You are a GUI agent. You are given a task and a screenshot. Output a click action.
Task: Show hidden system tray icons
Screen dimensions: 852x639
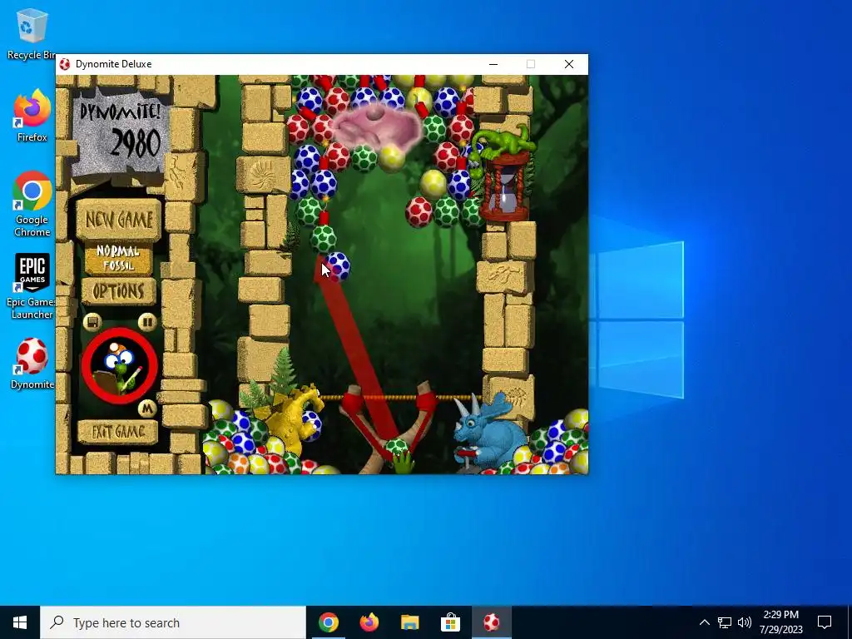[704, 622]
